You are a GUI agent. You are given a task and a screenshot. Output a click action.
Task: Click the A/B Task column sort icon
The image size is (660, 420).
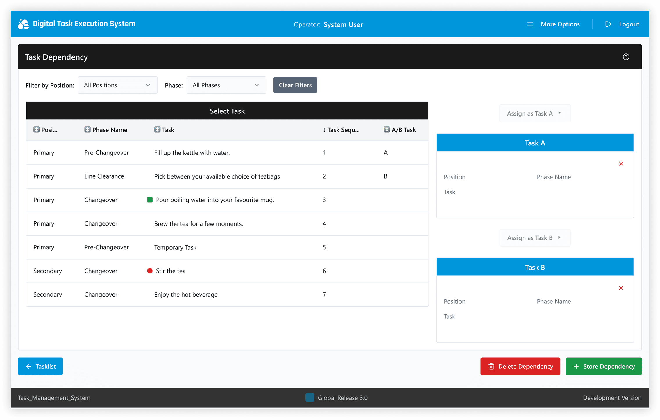pos(386,129)
